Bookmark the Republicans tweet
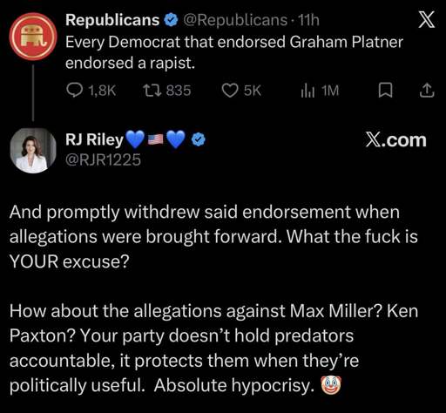The height and width of the screenshot is (413, 446). (386, 91)
